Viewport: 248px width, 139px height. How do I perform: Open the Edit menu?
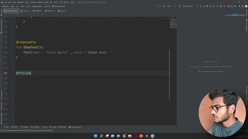coord(10,2)
